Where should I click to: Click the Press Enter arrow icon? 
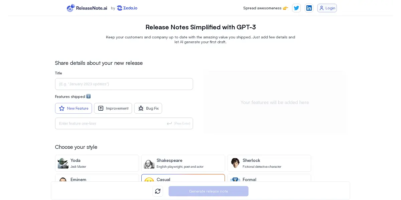tap(169, 123)
